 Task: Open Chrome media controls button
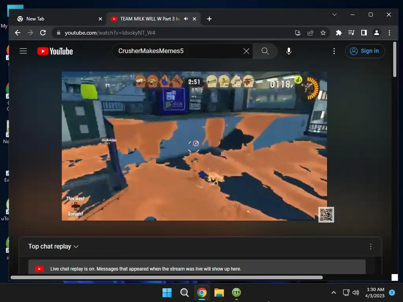pyautogui.click(x=351, y=33)
